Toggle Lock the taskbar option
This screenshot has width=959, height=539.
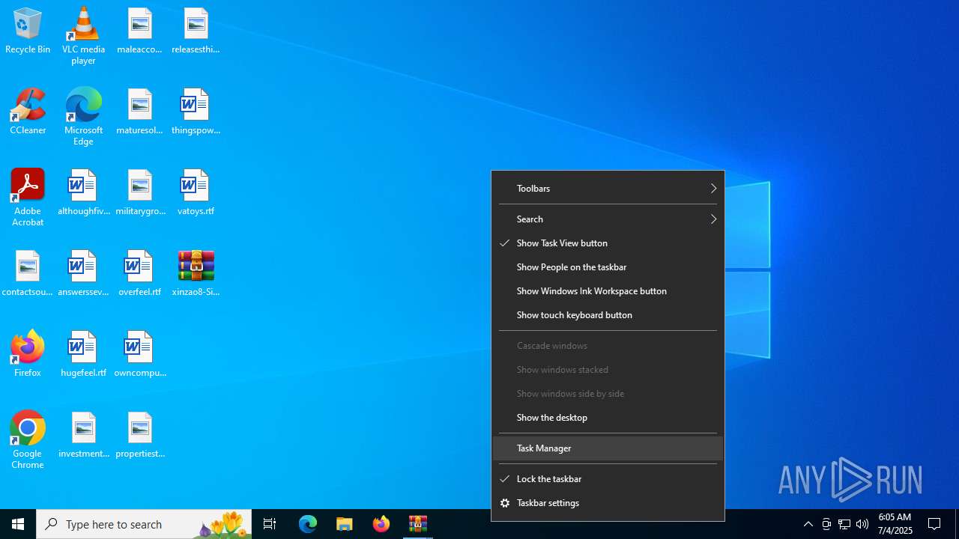pos(608,479)
